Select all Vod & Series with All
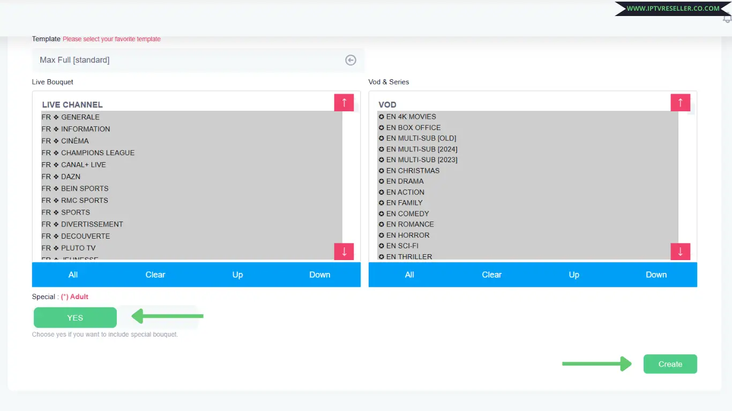The width and height of the screenshot is (732, 411). pos(409,275)
